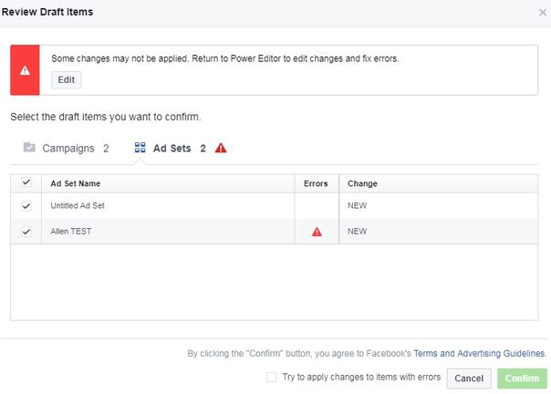Image resolution: width=551 pixels, height=394 pixels.
Task: Toggle the select-all checkbox in table header
Action: 26,182
